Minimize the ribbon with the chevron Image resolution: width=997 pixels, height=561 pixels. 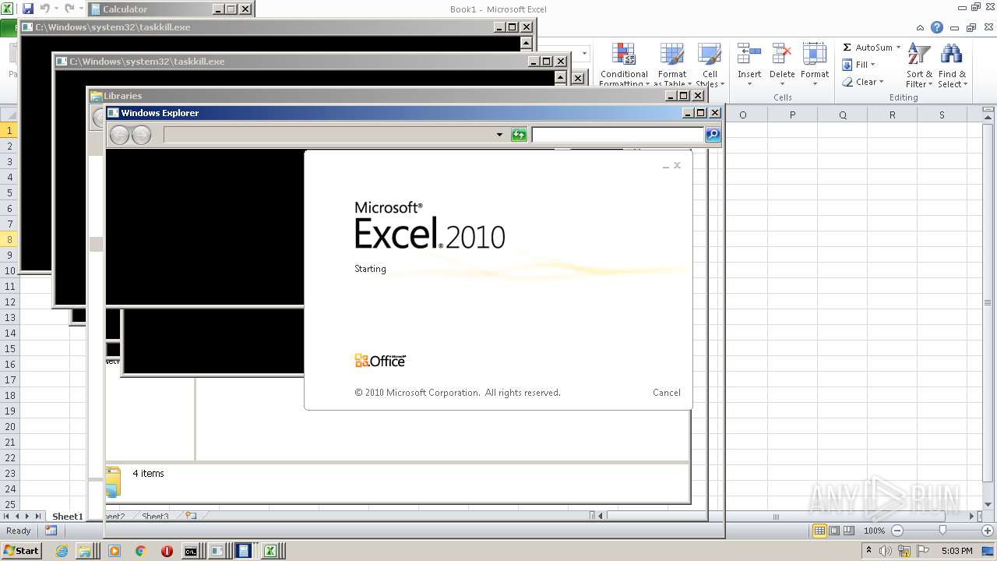(921, 27)
